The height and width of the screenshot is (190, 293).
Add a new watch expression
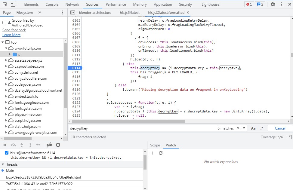pos(152,153)
